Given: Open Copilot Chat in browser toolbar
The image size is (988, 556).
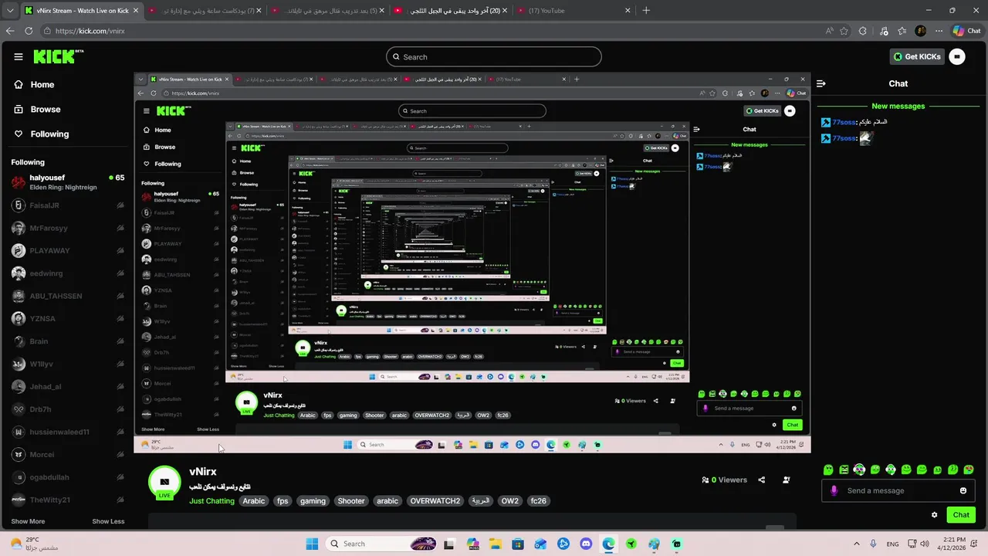Looking at the screenshot, I should [x=969, y=31].
